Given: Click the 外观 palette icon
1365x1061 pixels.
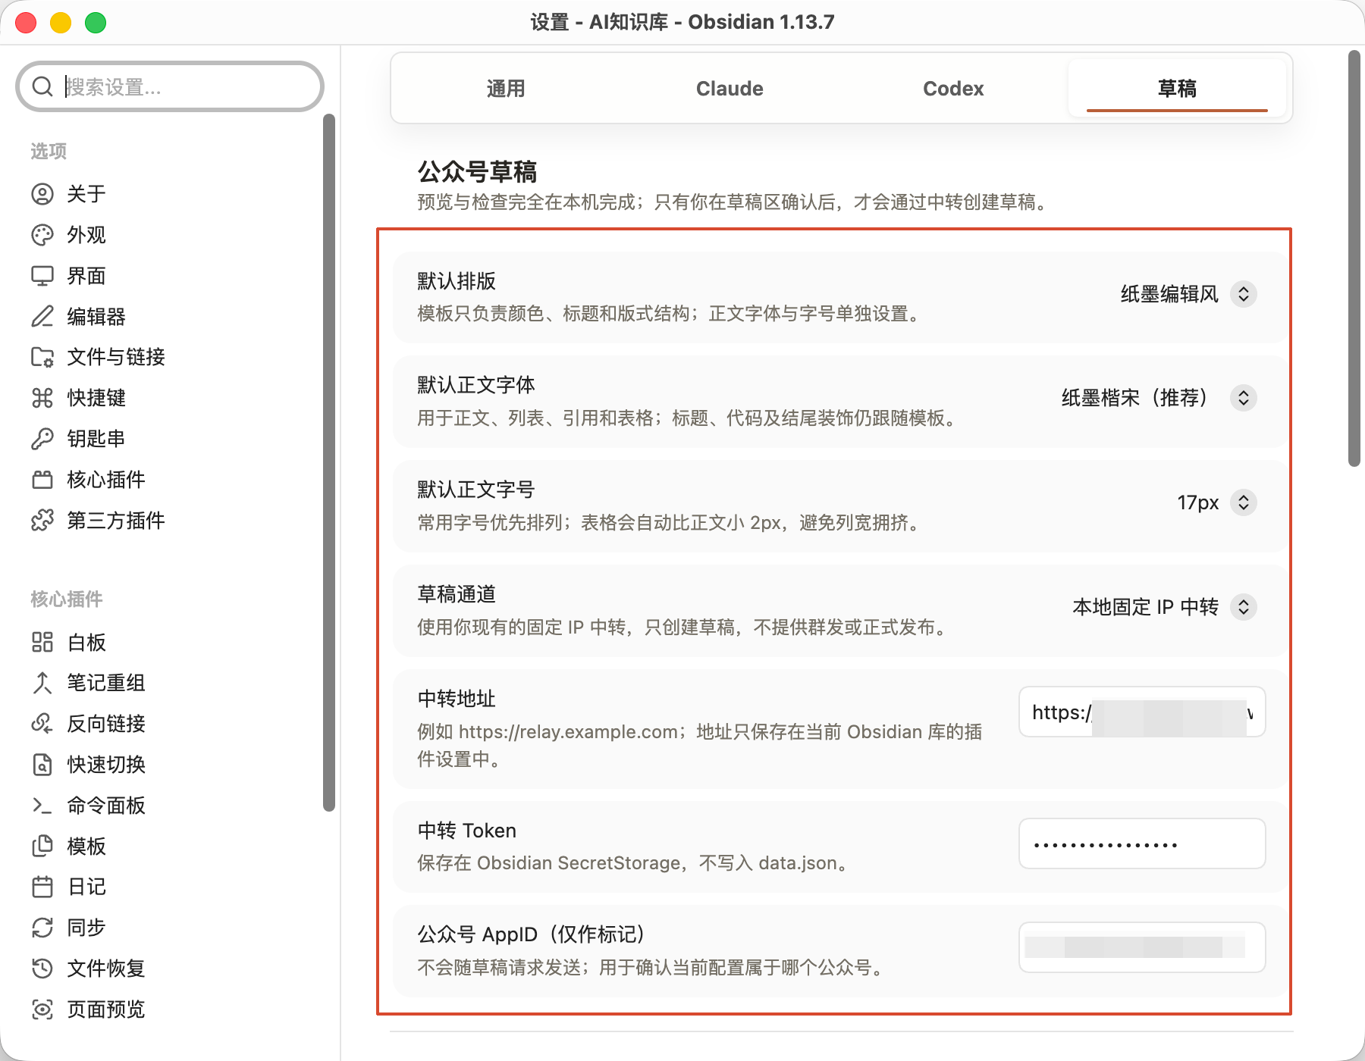Looking at the screenshot, I should point(42,235).
